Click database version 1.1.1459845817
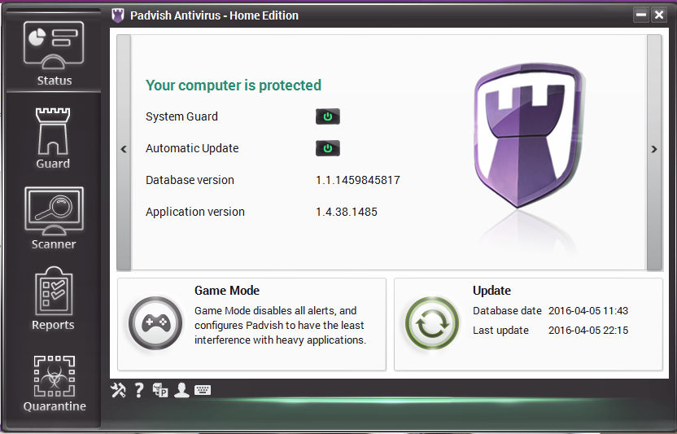 click(358, 180)
